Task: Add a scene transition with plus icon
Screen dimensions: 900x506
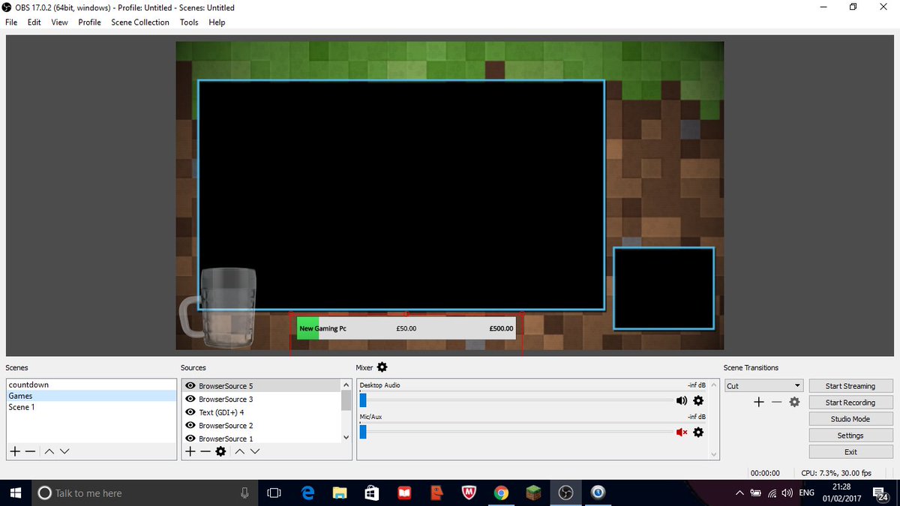Action: (758, 403)
